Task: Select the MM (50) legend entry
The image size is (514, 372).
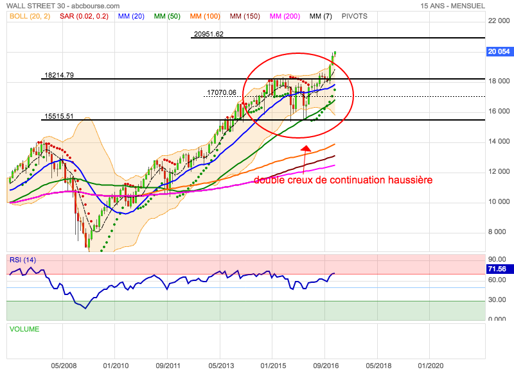Action: [x=167, y=16]
